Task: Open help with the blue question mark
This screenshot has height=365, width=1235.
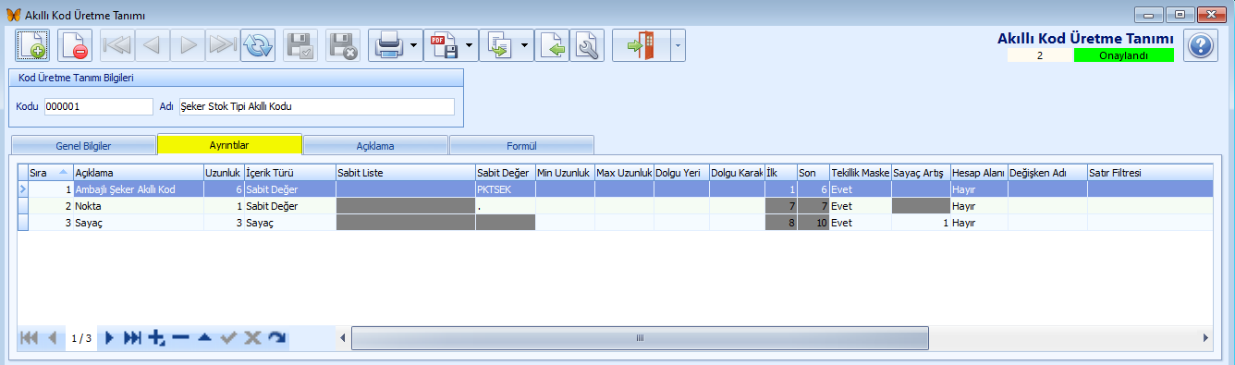Action: 1200,44
